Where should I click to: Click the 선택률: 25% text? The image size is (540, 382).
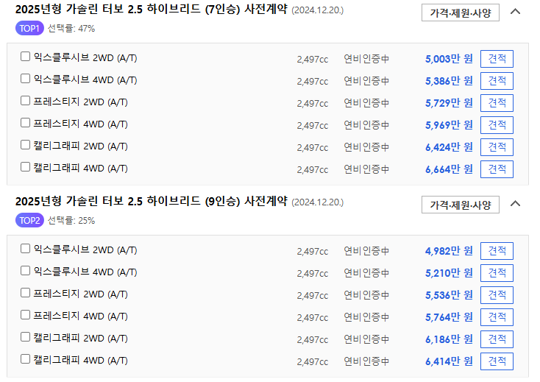[x=71, y=221]
